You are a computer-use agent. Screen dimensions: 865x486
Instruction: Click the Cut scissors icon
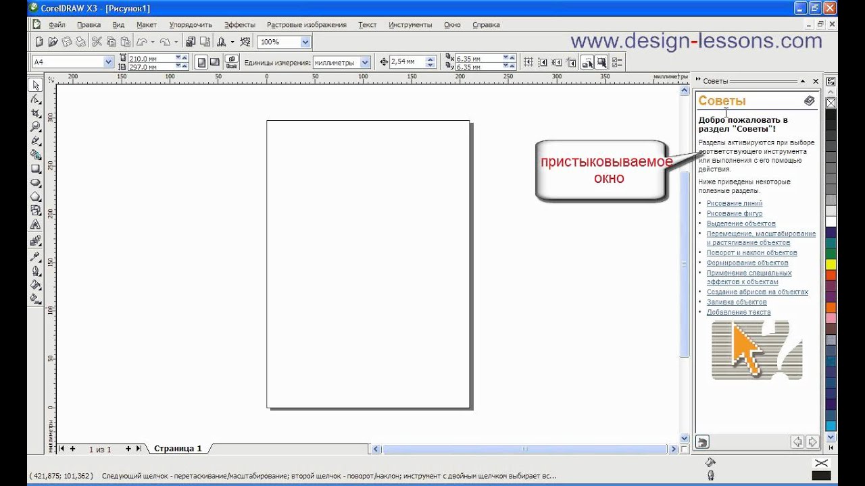(x=97, y=42)
